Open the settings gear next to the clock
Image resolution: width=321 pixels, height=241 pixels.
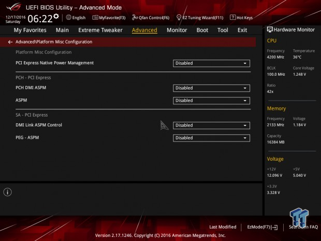pyautogui.click(x=56, y=16)
